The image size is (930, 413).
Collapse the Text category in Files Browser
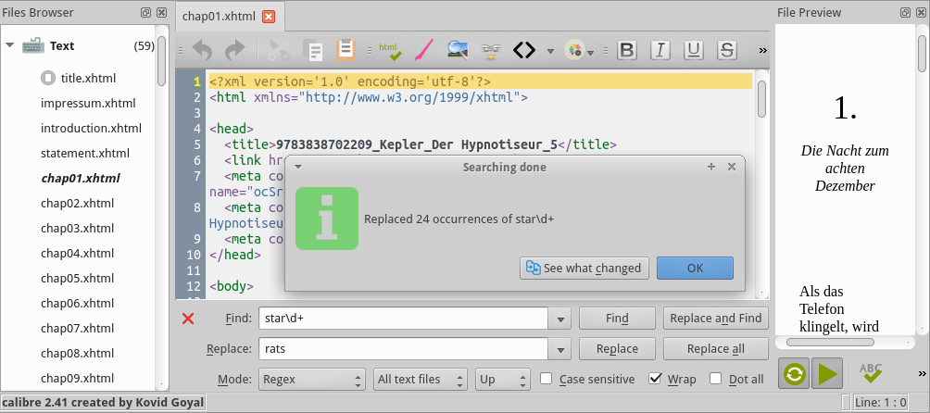[9, 45]
